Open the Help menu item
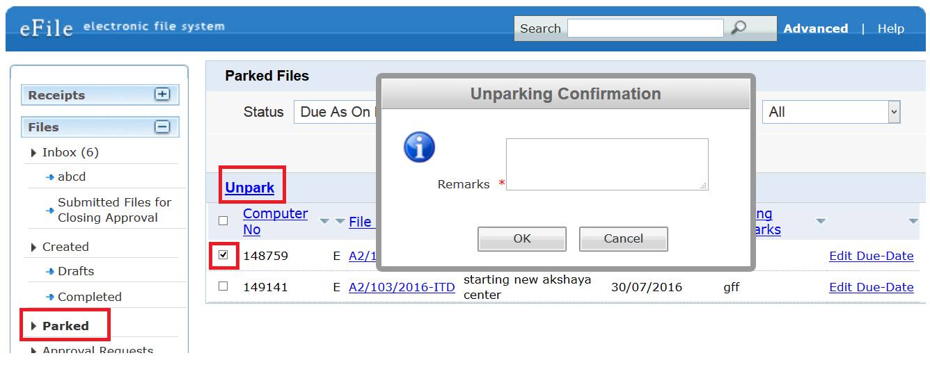The image size is (930, 367). coord(891,28)
